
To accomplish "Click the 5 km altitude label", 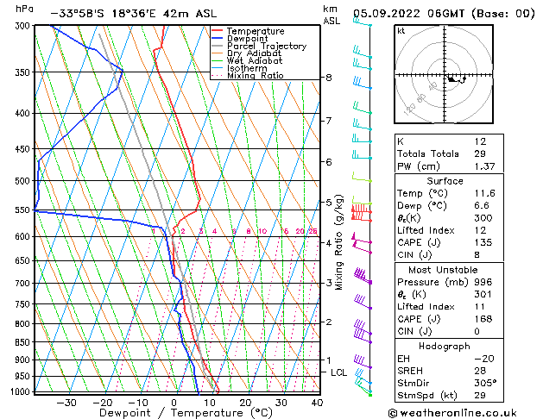I will (329, 202).
